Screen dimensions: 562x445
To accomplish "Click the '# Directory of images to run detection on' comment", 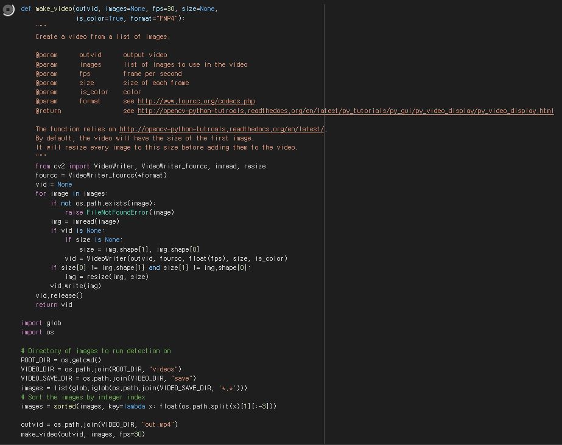I will (x=96, y=351).
